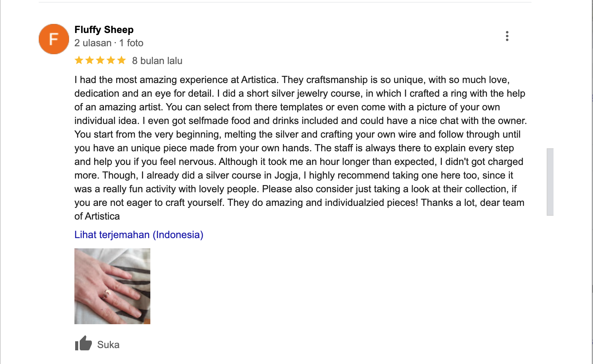Click the fourth rating star
This screenshot has width=593, height=364.
[x=111, y=60]
